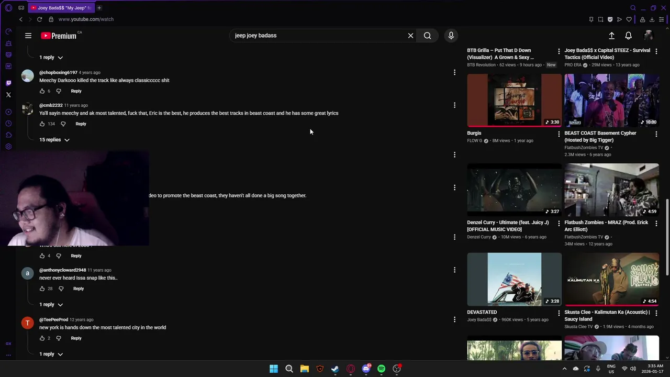Viewport: 670px width, 377px height.
Task: Reply to @anthonycloward2948 comment
Action: (79, 289)
